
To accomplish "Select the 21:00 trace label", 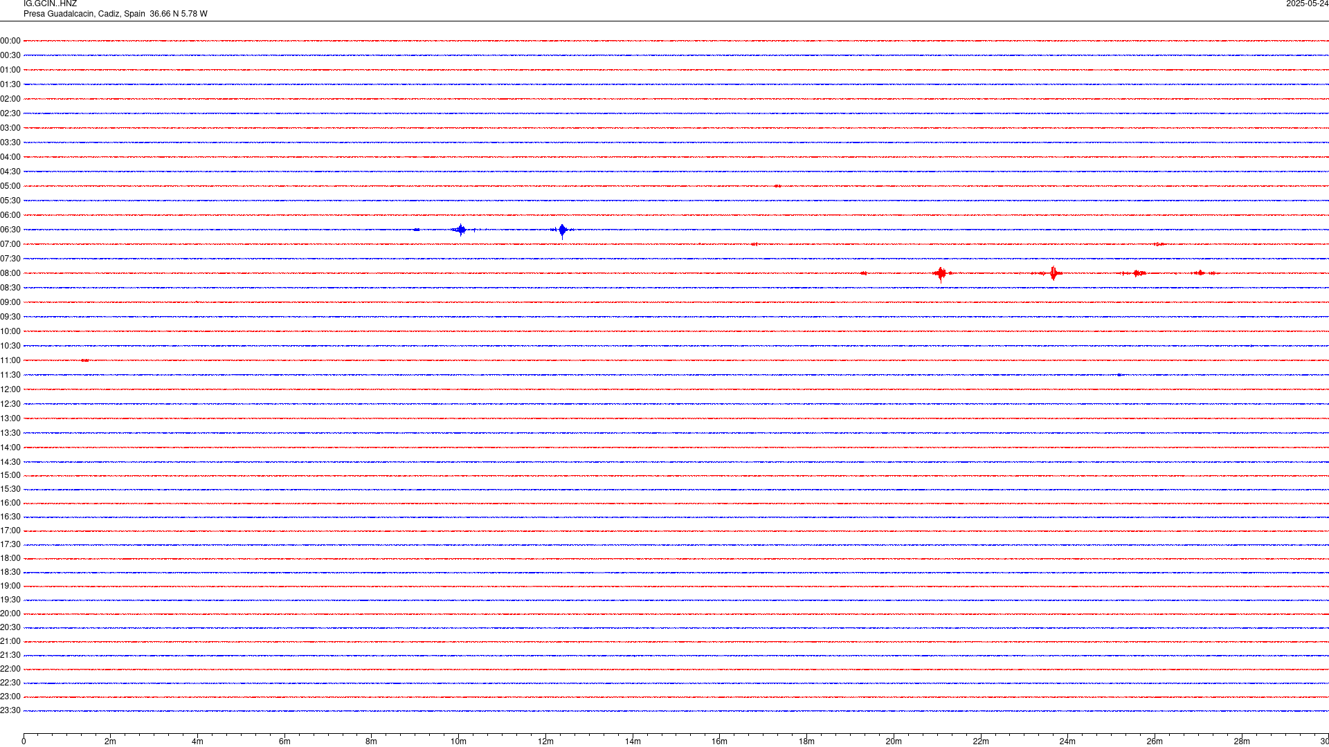I will coord(10,641).
